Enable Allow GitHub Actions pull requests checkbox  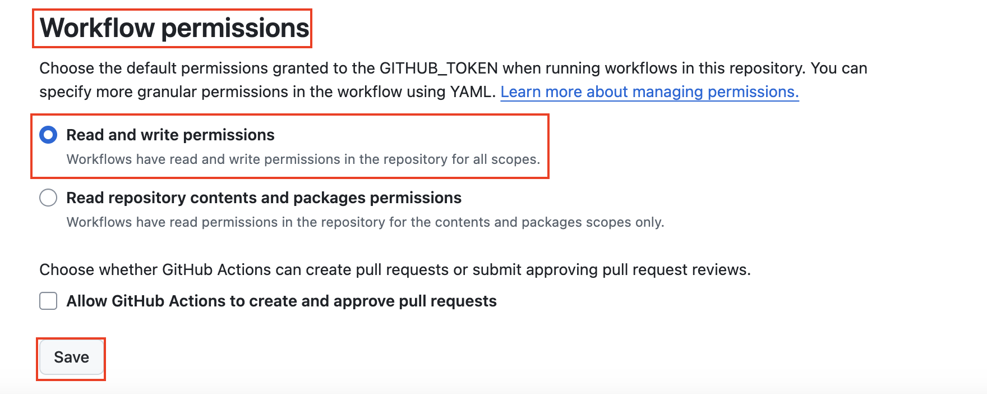(x=48, y=301)
